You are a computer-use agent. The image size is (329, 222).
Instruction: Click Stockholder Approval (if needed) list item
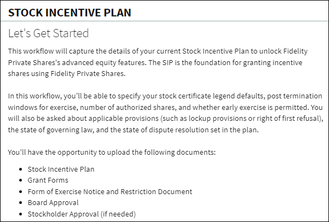coord(82,214)
